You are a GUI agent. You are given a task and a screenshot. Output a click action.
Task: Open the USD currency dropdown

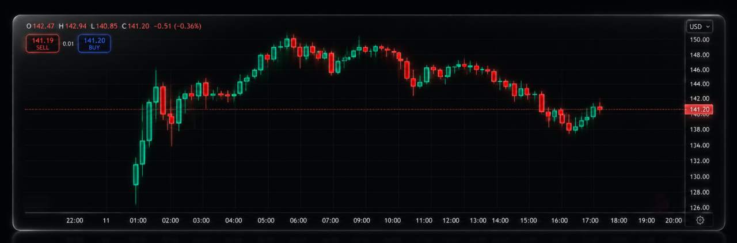(x=700, y=26)
